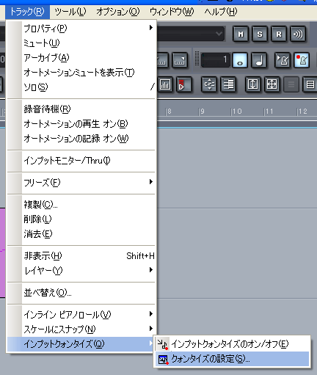Click the vertical double-arrow zoom icon
The height and width of the screenshot is (375, 317).
pyautogui.click(x=252, y=84)
